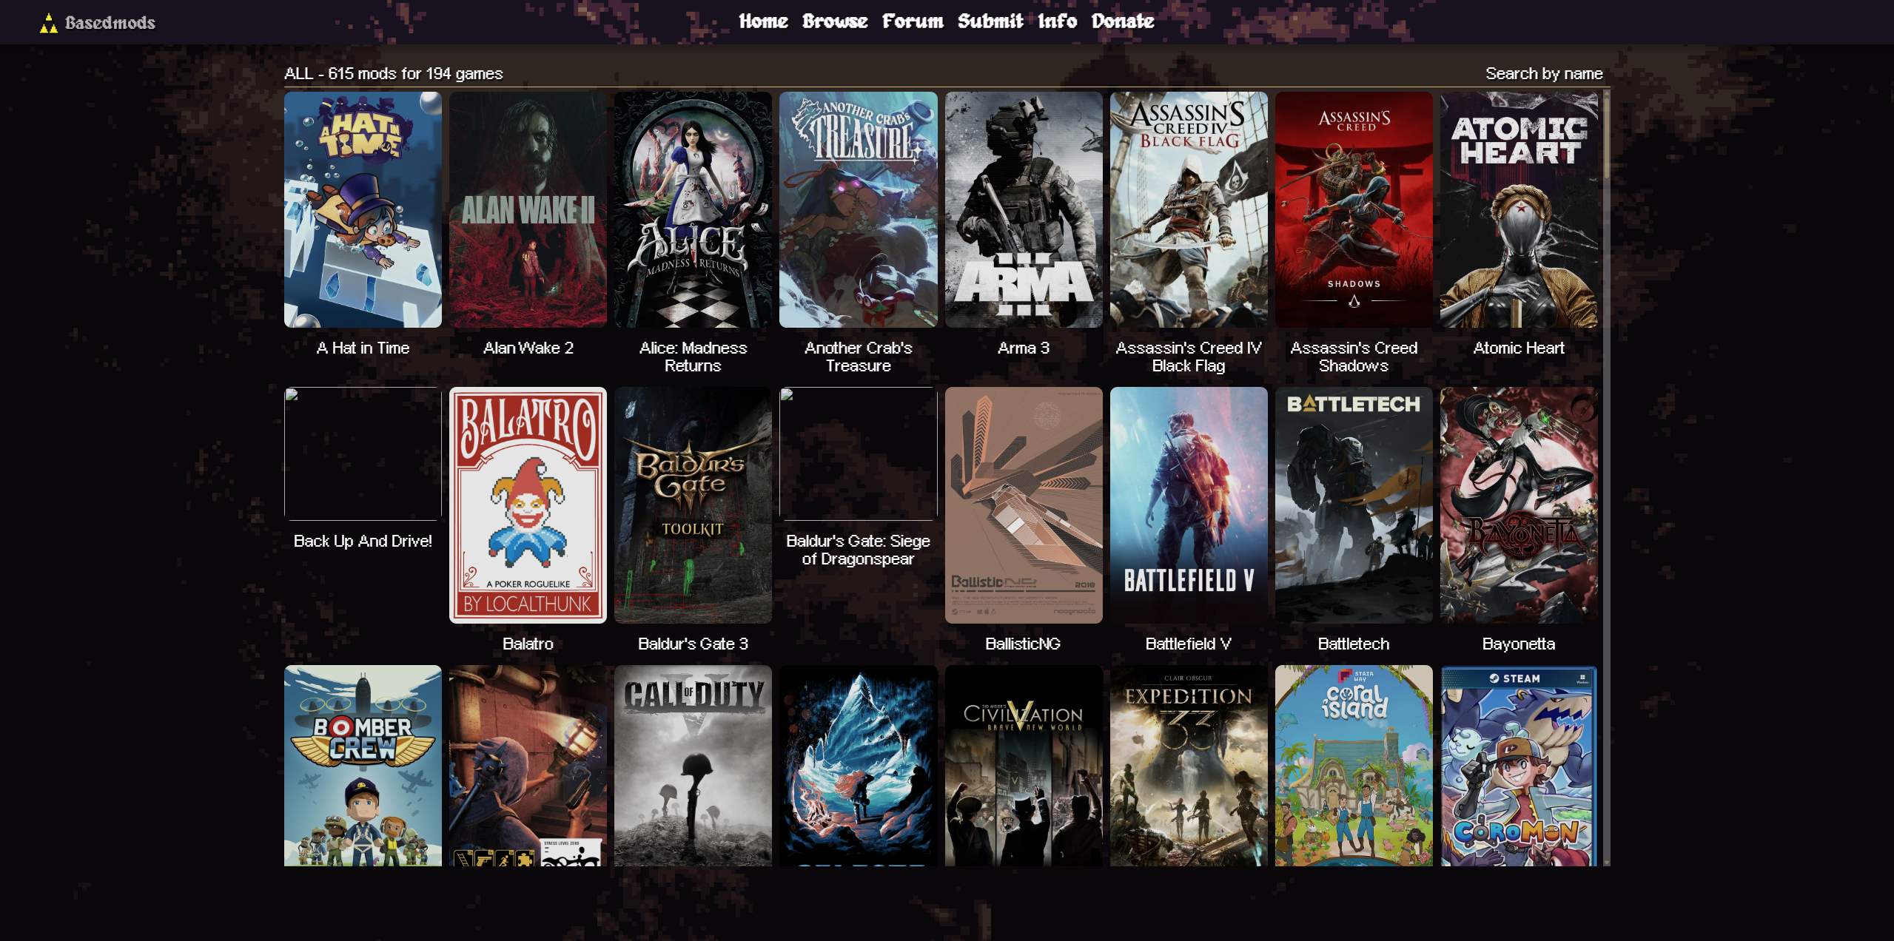Viewport: 1894px width, 941px height.
Task: Click the "Bayonetta" title link
Action: tap(1519, 644)
